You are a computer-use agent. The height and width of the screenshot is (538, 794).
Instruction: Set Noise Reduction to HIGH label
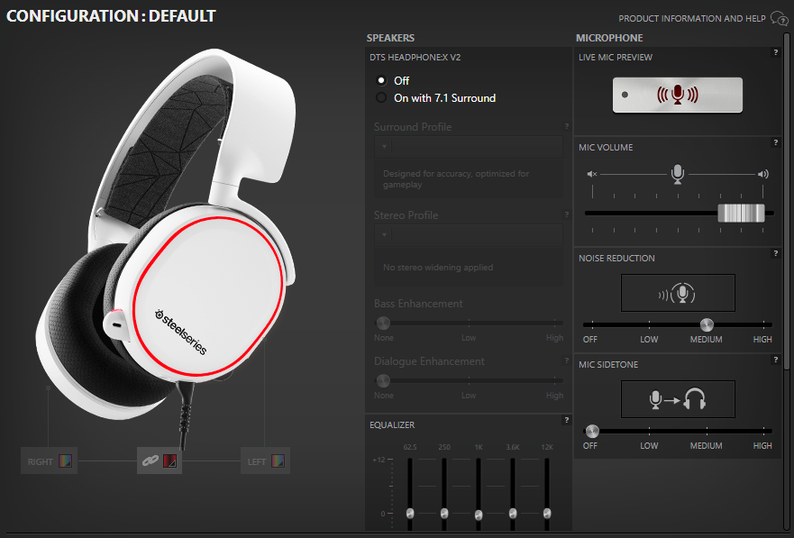coord(762,340)
